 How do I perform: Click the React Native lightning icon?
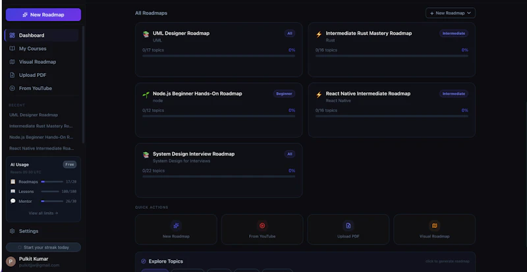tap(319, 94)
